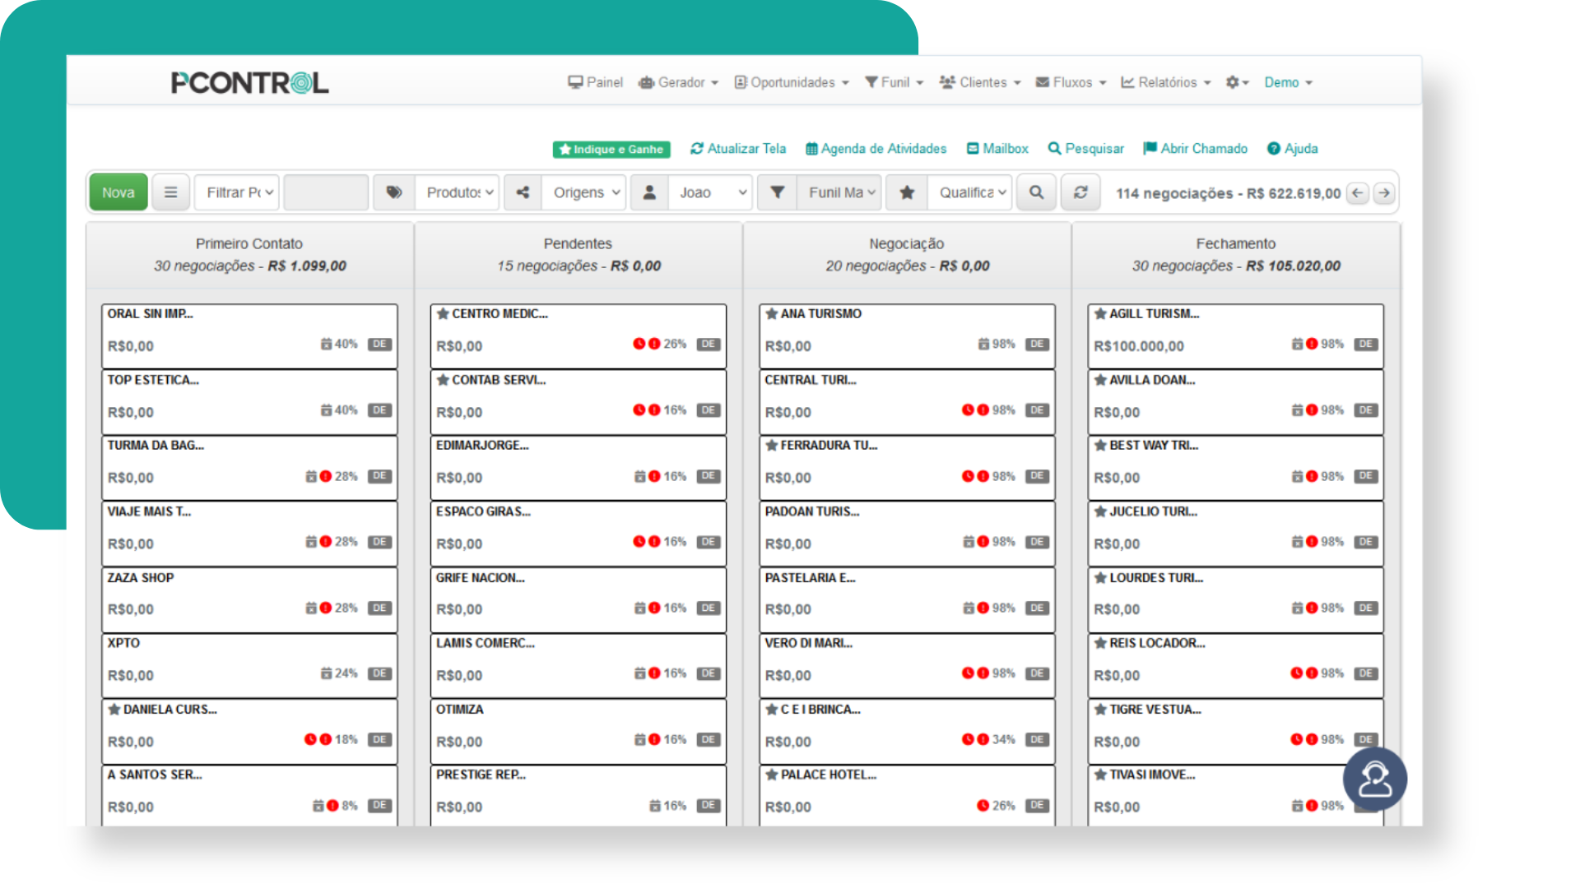Viewport: 1580px width, 888px height.
Task: Toggle the star on AGILL TURISM card
Action: pyautogui.click(x=1100, y=313)
